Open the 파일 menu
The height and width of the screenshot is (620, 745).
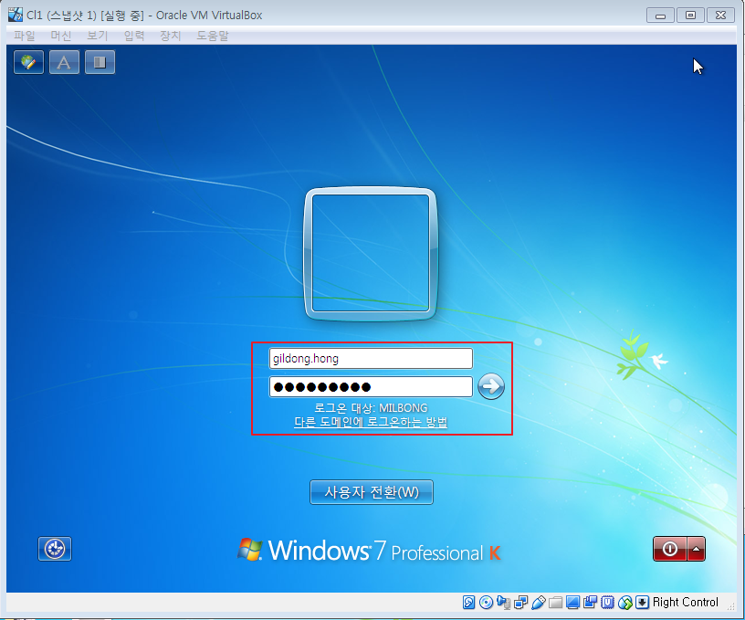tap(25, 36)
